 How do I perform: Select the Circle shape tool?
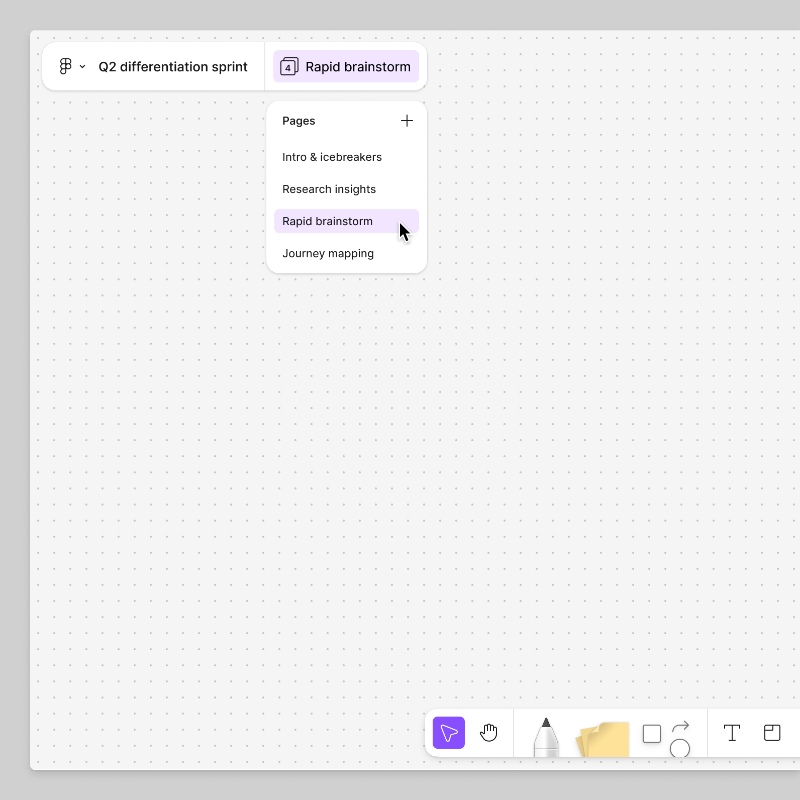tap(680, 748)
